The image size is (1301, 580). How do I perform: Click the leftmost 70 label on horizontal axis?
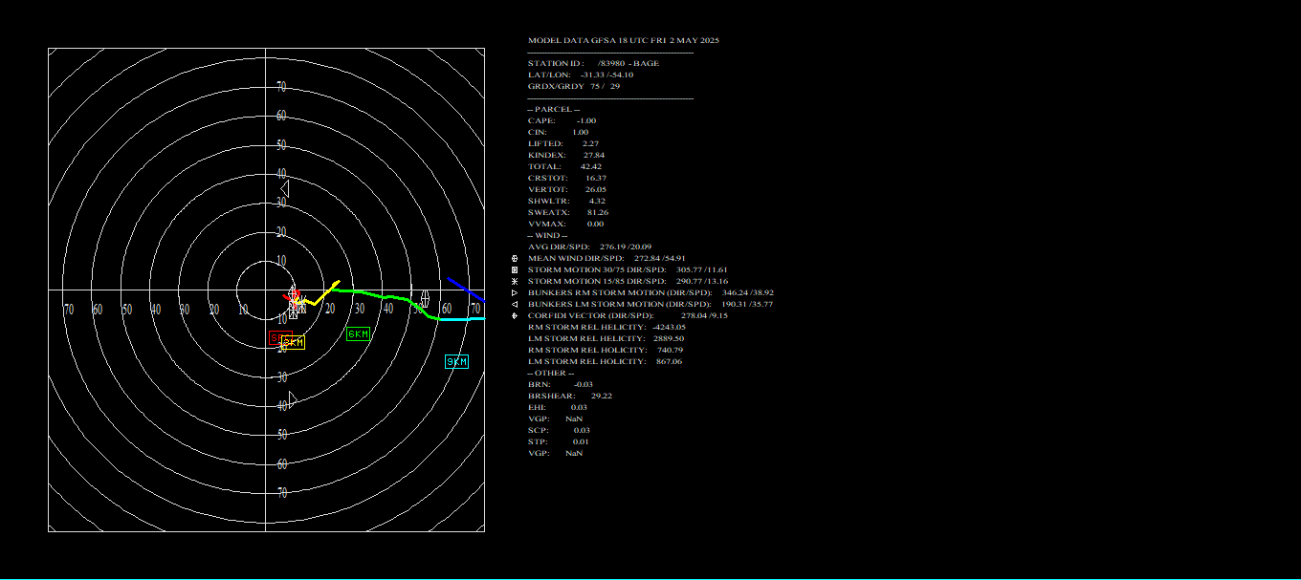click(68, 310)
